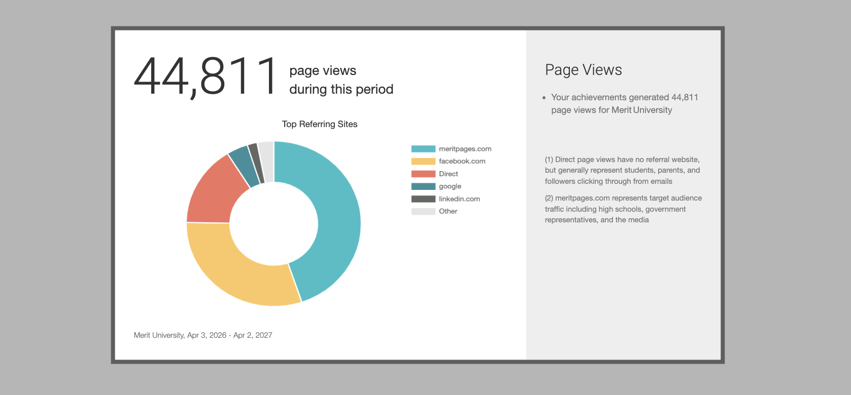Click footnote (1) about Direct page views
The width and height of the screenshot is (851, 395).
coord(622,170)
